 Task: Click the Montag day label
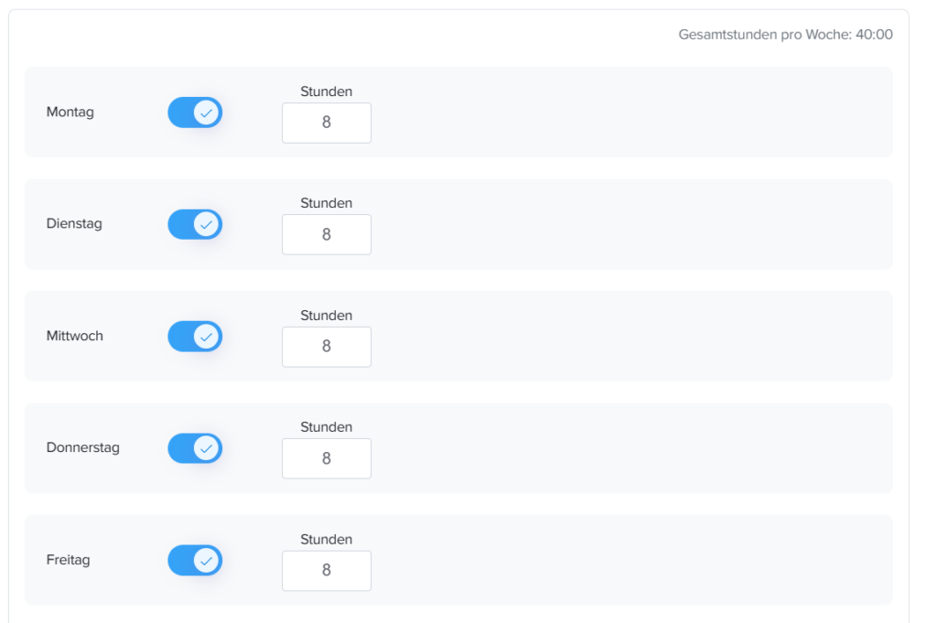(x=70, y=113)
